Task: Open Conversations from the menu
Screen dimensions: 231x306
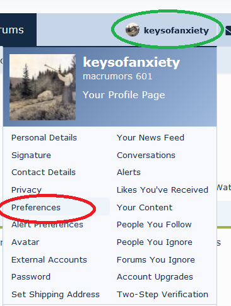Action: [146, 156]
